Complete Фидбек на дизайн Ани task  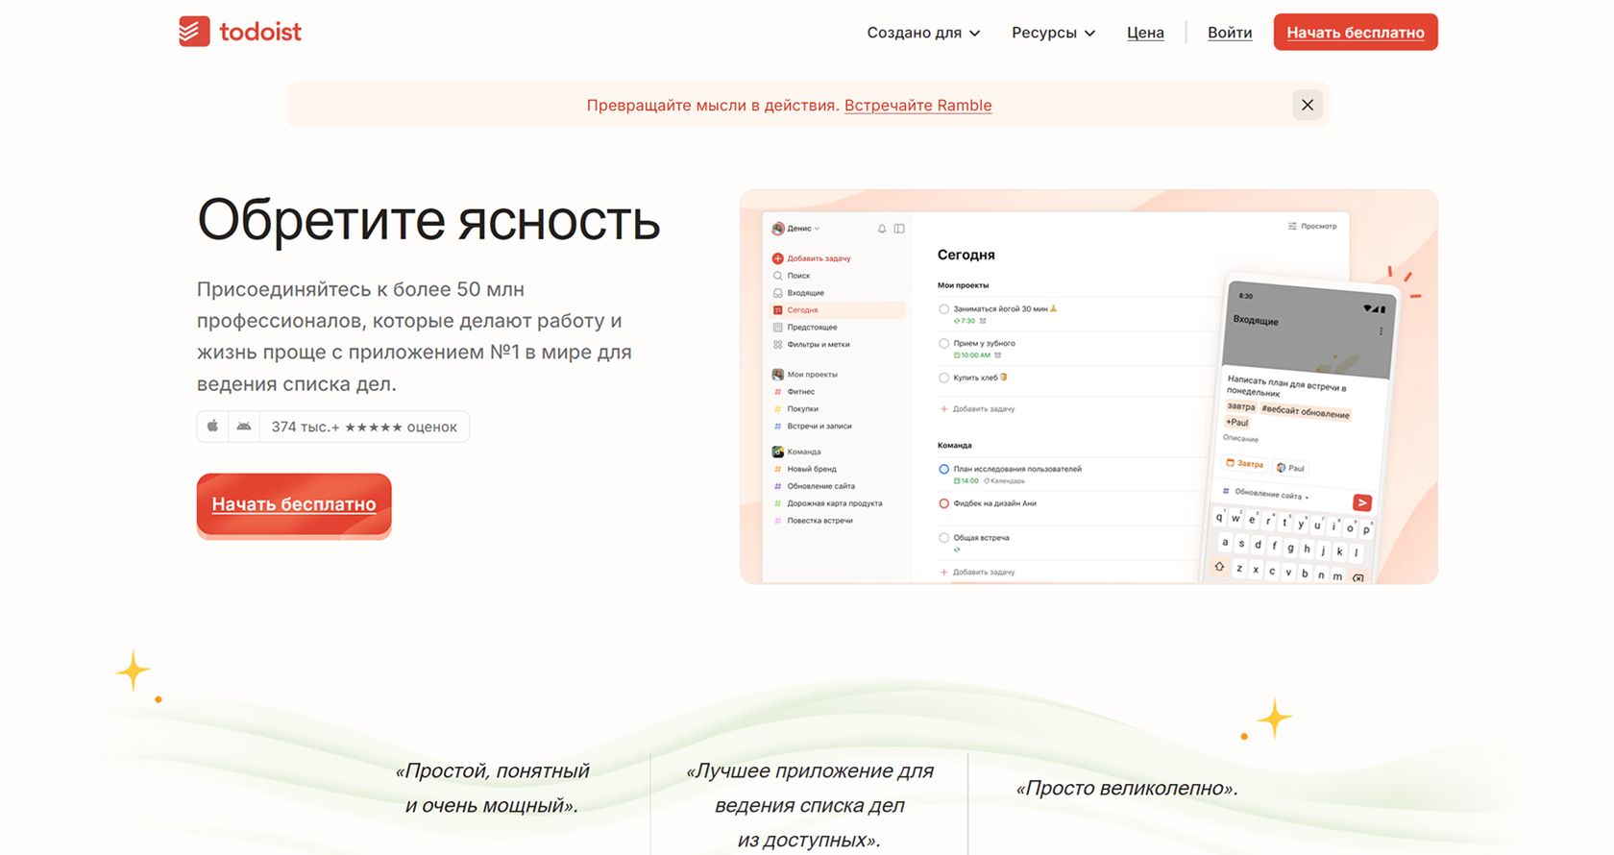point(943,504)
